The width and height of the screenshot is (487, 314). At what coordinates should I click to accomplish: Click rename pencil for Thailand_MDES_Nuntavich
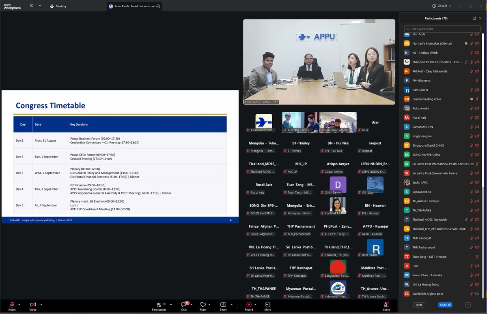[x=466, y=220]
